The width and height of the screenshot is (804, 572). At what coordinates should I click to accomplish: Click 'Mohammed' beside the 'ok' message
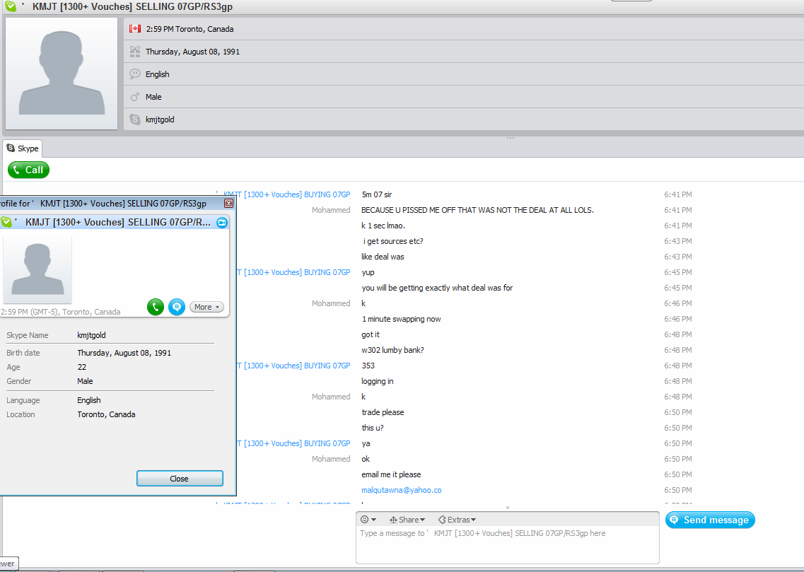(x=331, y=459)
